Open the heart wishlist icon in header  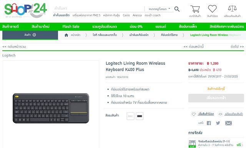coord(212,8)
